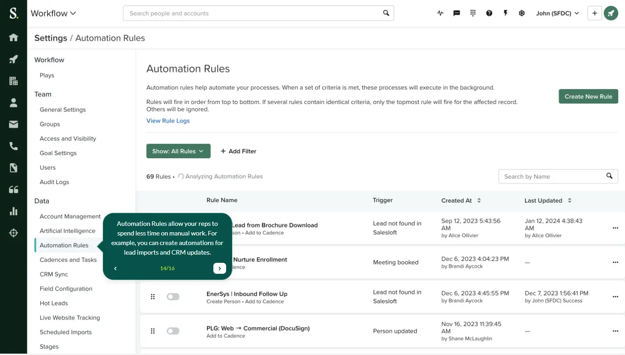The image size is (625, 355).
Task: Open the help question mark icon
Action: pos(489,13)
